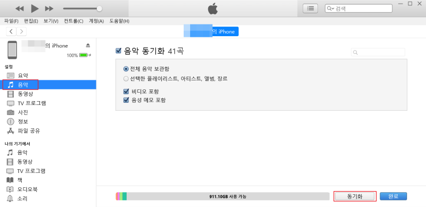This screenshot has width=426, height=207.
Task: Open the 컨트롤(C) menu
Action: 73,21
